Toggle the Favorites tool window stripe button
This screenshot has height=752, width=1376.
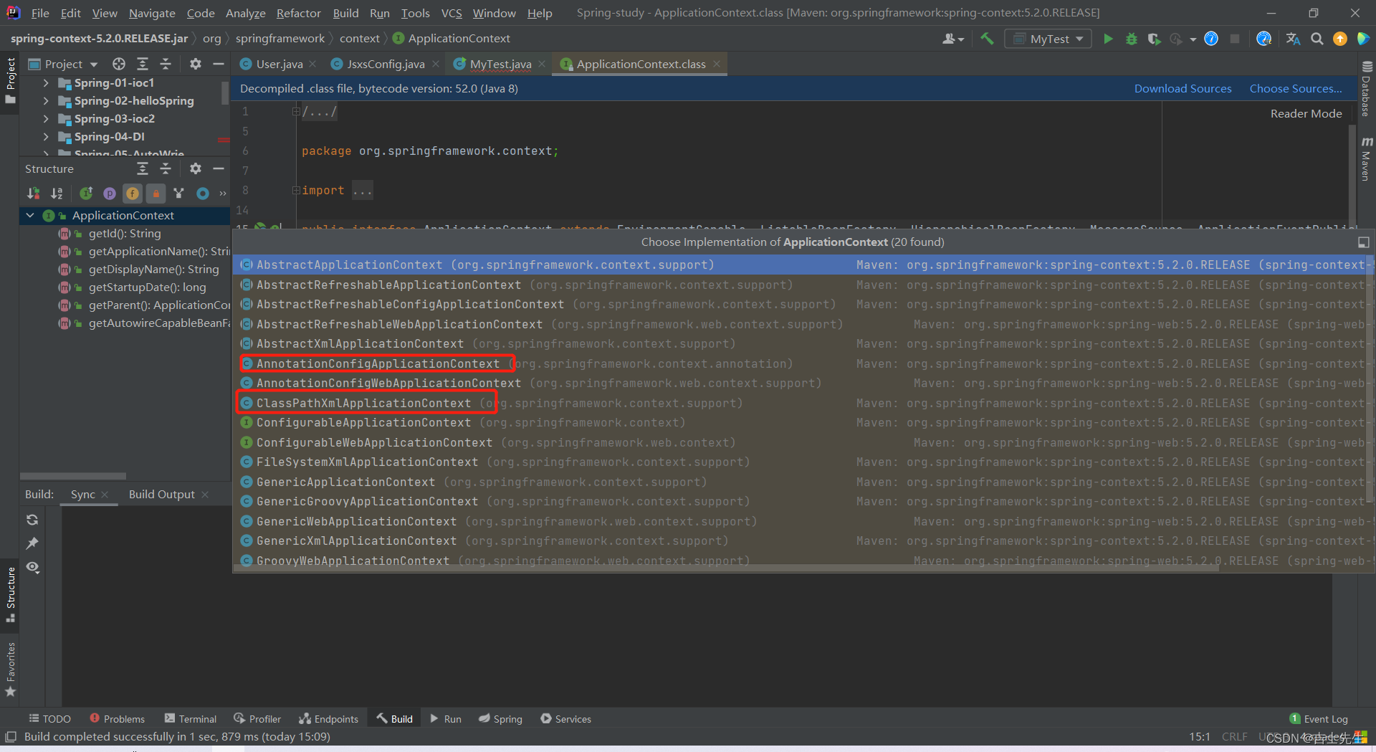point(10,669)
